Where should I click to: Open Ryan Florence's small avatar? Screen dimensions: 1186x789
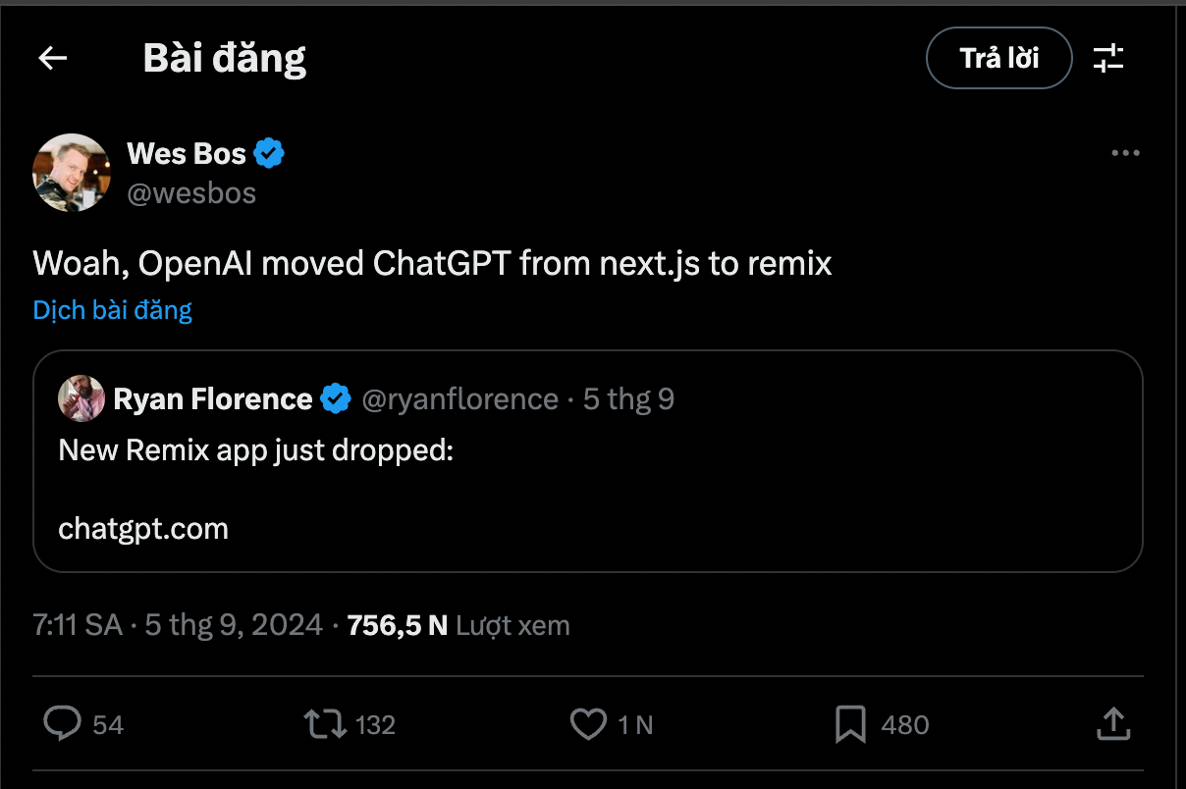coord(82,399)
